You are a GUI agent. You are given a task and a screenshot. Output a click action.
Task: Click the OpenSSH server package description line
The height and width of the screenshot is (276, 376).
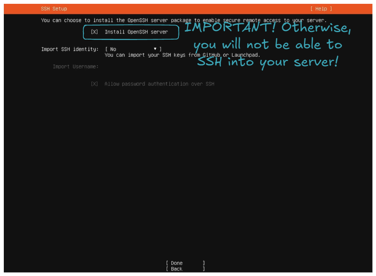tap(184, 20)
